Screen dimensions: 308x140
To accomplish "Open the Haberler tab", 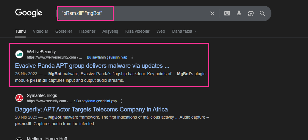I will pyautogui.click(x=87, y=32).
